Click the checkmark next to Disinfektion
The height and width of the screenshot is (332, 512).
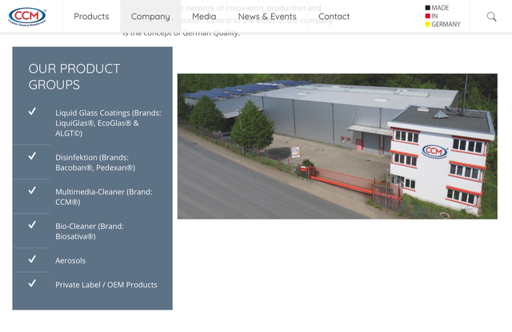(32, 156)
